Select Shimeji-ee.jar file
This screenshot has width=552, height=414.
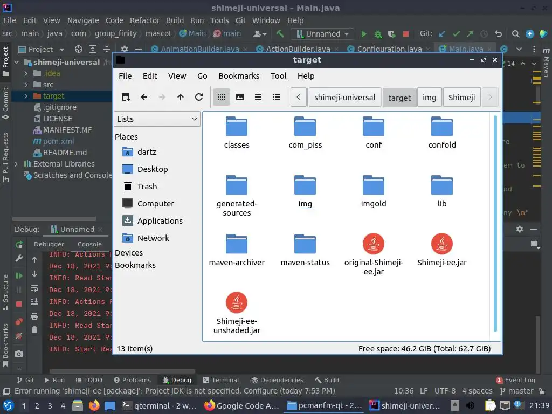442,250
